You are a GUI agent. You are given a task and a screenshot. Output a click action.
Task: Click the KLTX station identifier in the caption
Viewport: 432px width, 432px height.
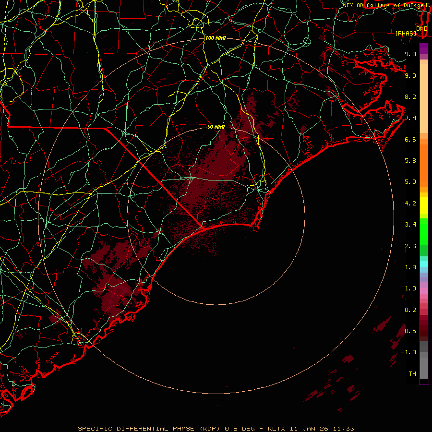(x=276, y=429)
